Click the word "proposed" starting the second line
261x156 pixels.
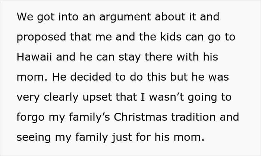(x=41, y=37)
